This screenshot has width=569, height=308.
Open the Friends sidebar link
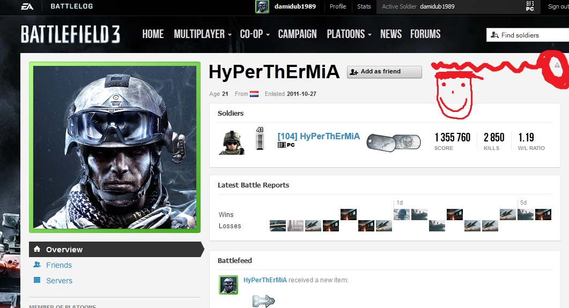coord(59,265)
